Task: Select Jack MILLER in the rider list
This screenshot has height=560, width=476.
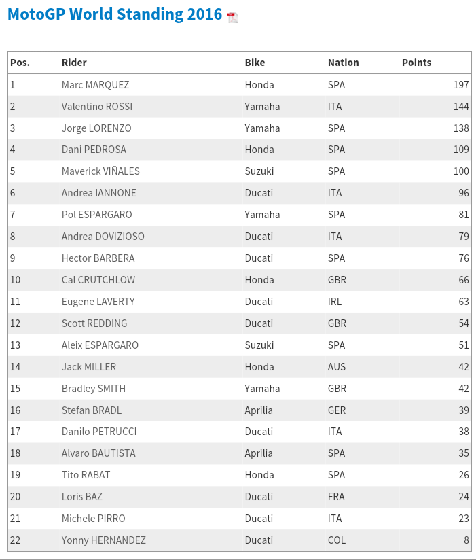Action: point(88,367)
